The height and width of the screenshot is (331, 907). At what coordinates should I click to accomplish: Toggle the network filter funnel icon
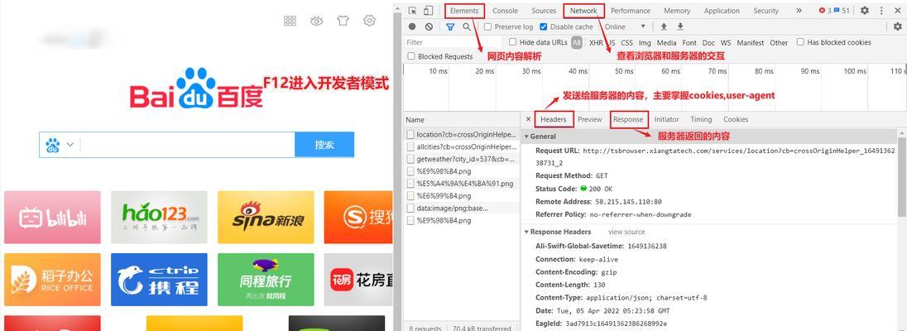pos(450,26)
